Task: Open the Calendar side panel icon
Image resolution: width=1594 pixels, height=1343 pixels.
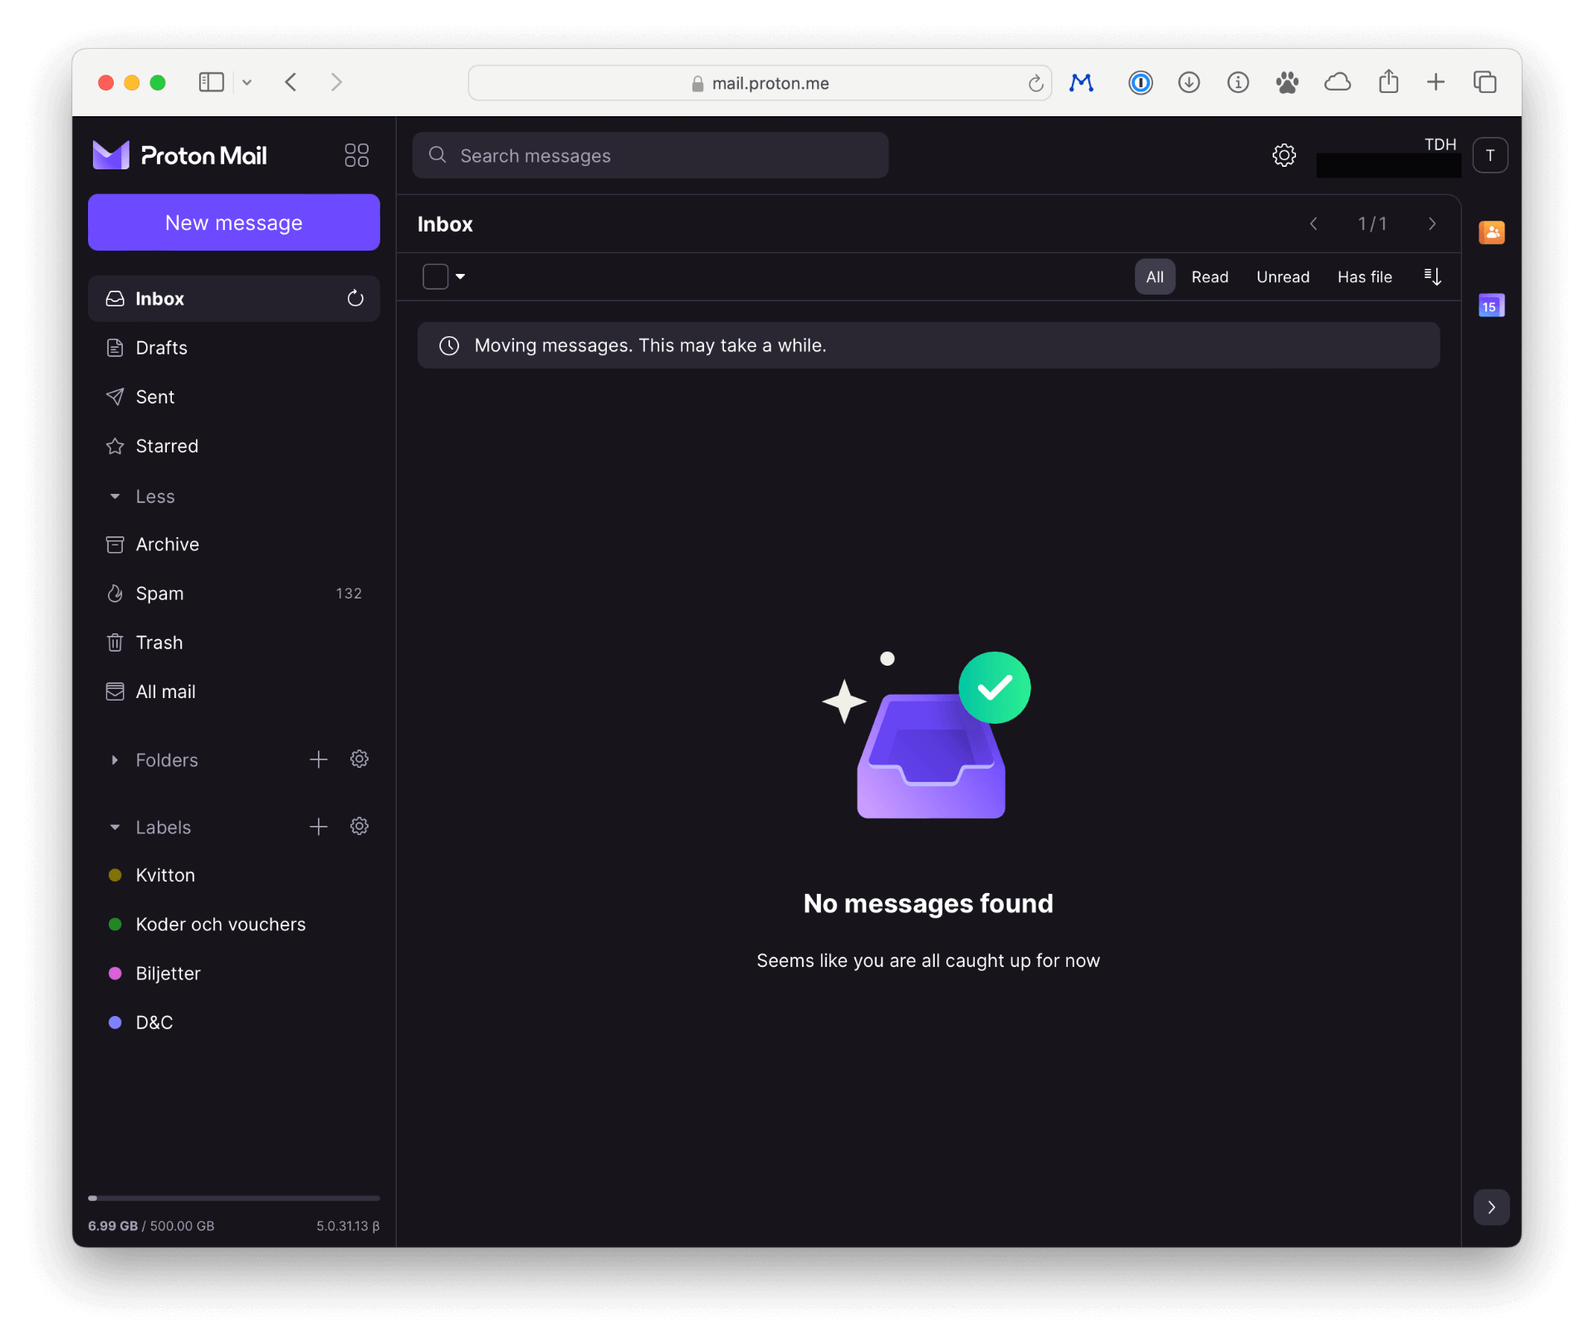Action: pos(1491,306)
